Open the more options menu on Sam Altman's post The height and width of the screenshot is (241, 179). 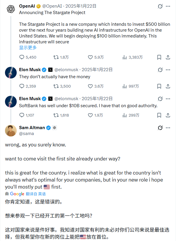pos(168,128)
